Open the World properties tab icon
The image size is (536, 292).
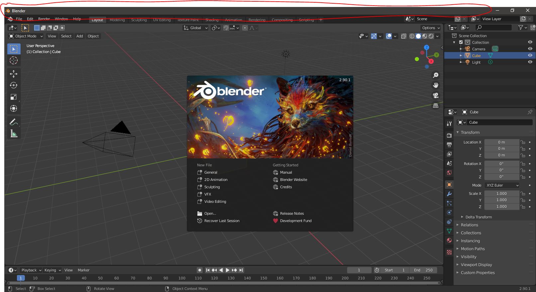pos(449,172)
